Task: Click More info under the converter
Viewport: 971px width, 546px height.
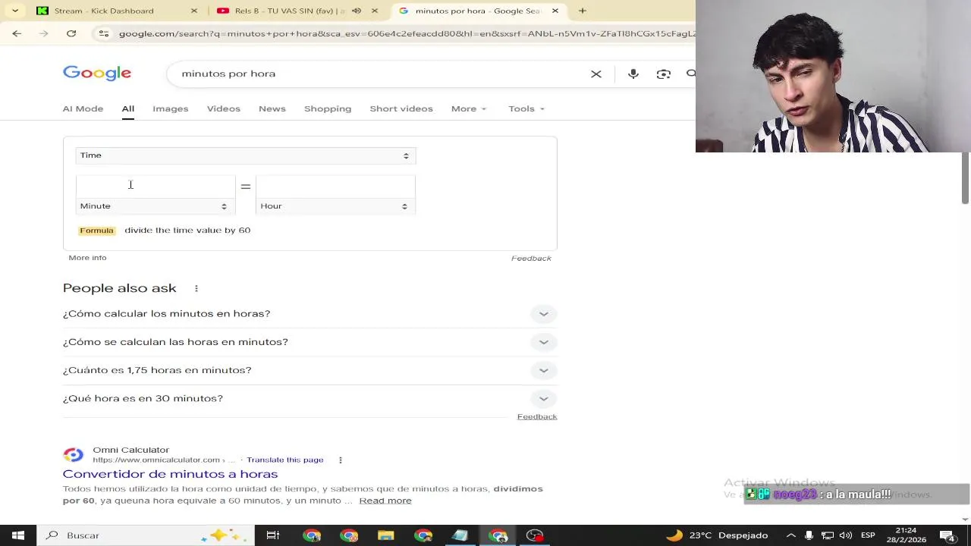Action: pos(87,258)
